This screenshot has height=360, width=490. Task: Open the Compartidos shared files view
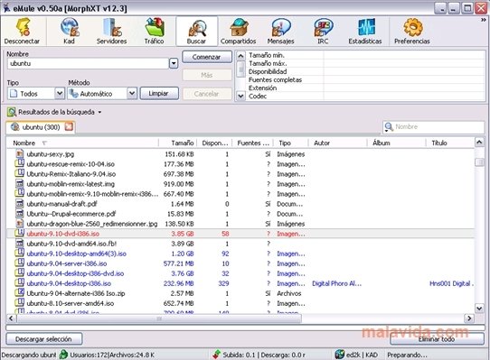[239, 32]
